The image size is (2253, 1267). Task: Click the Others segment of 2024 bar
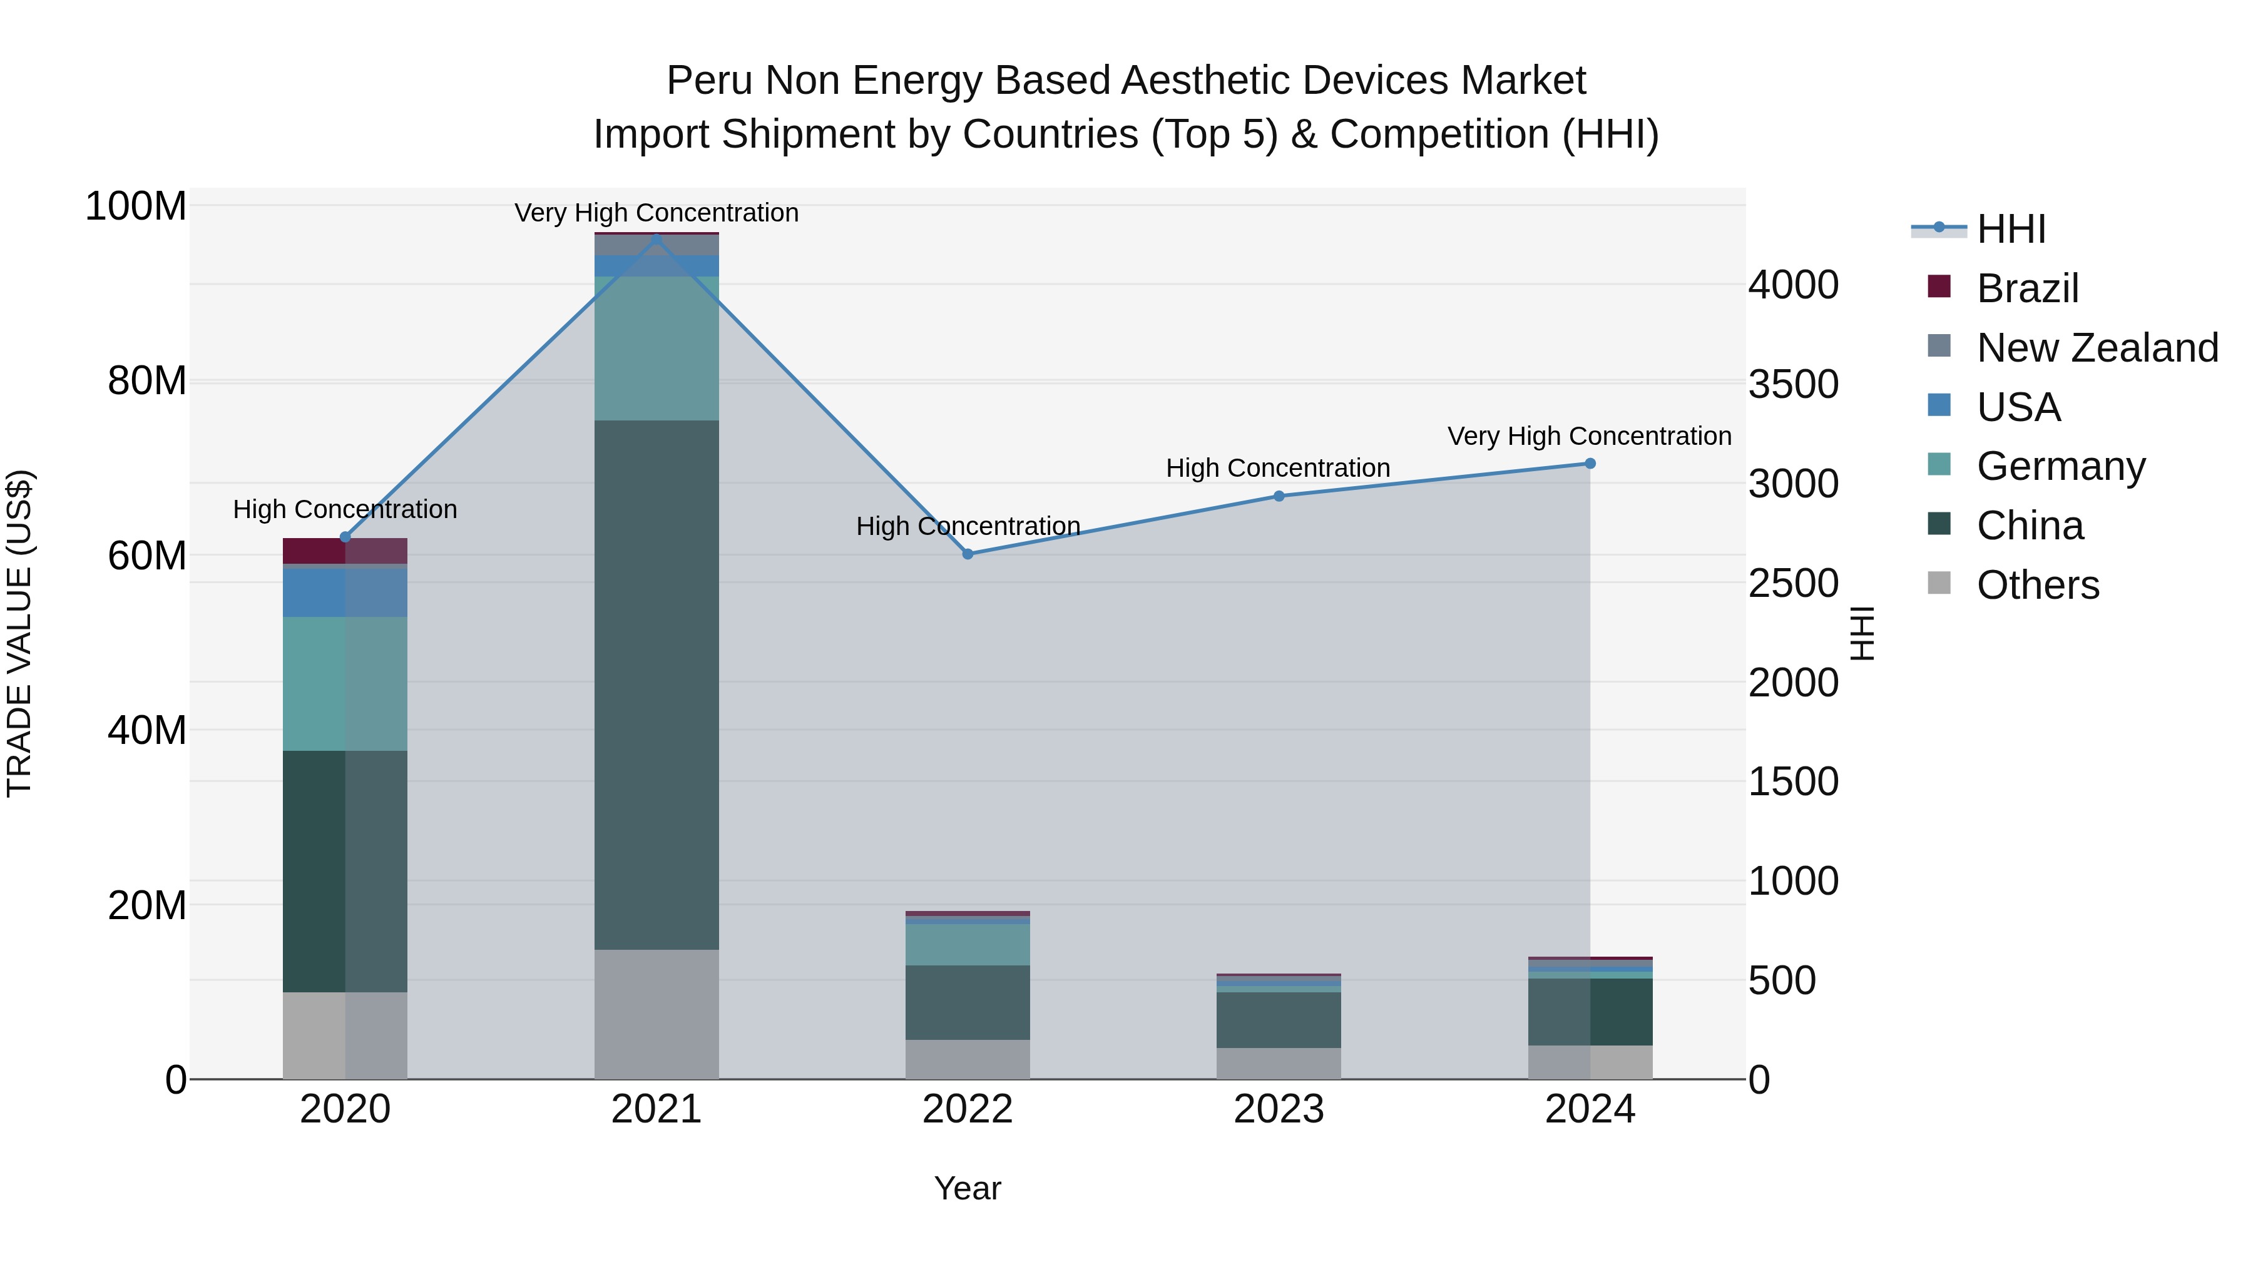(x=1590, y=1062)
